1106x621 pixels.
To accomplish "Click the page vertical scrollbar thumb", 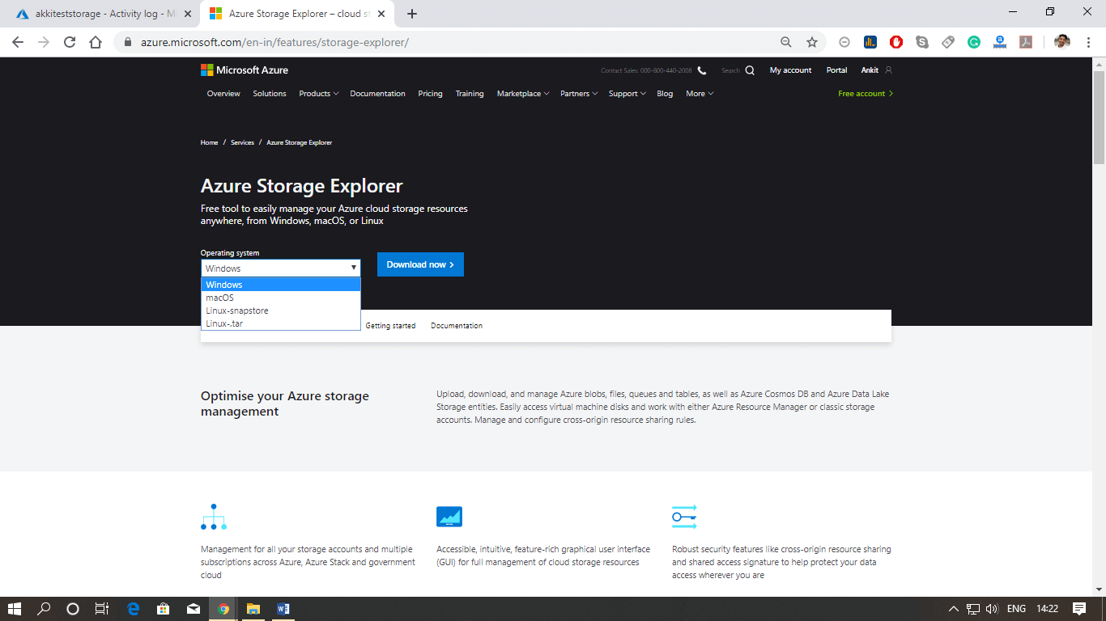I will pyautogui.click(x=1099, y=117).
